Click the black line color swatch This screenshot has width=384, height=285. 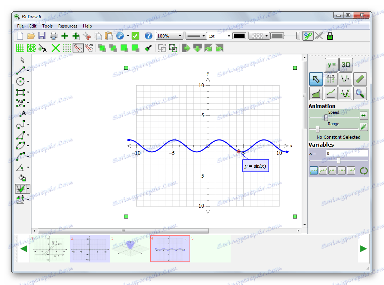(x=239, y=36)
